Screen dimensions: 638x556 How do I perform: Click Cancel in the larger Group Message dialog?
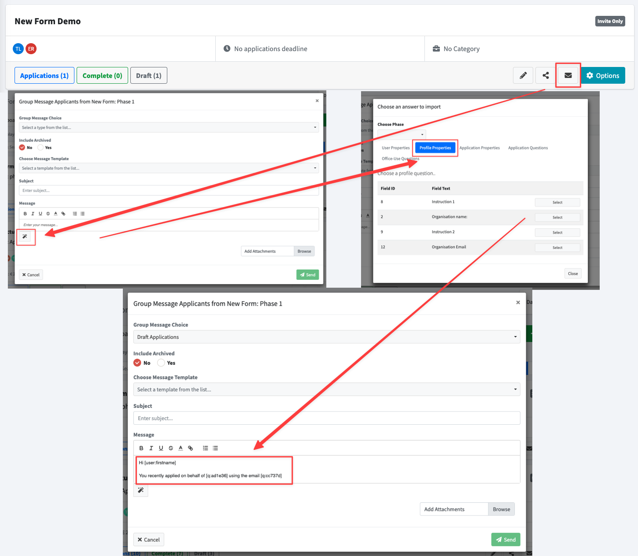click(149, 539)
